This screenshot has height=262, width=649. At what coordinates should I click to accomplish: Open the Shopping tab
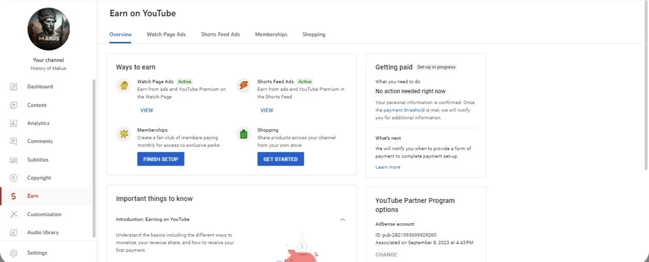[314, 34]
